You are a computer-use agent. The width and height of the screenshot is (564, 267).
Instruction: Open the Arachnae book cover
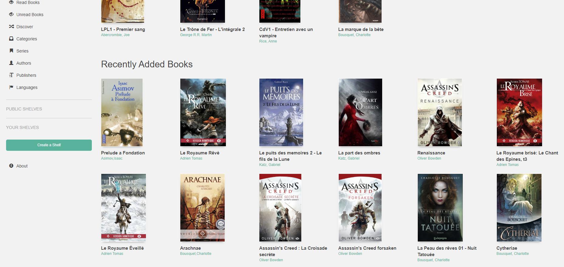tap(202, 208)
